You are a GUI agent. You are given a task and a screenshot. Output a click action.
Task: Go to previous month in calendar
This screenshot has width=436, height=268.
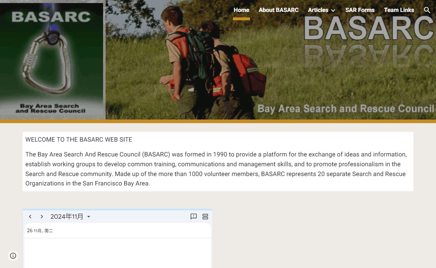(30, 217)
